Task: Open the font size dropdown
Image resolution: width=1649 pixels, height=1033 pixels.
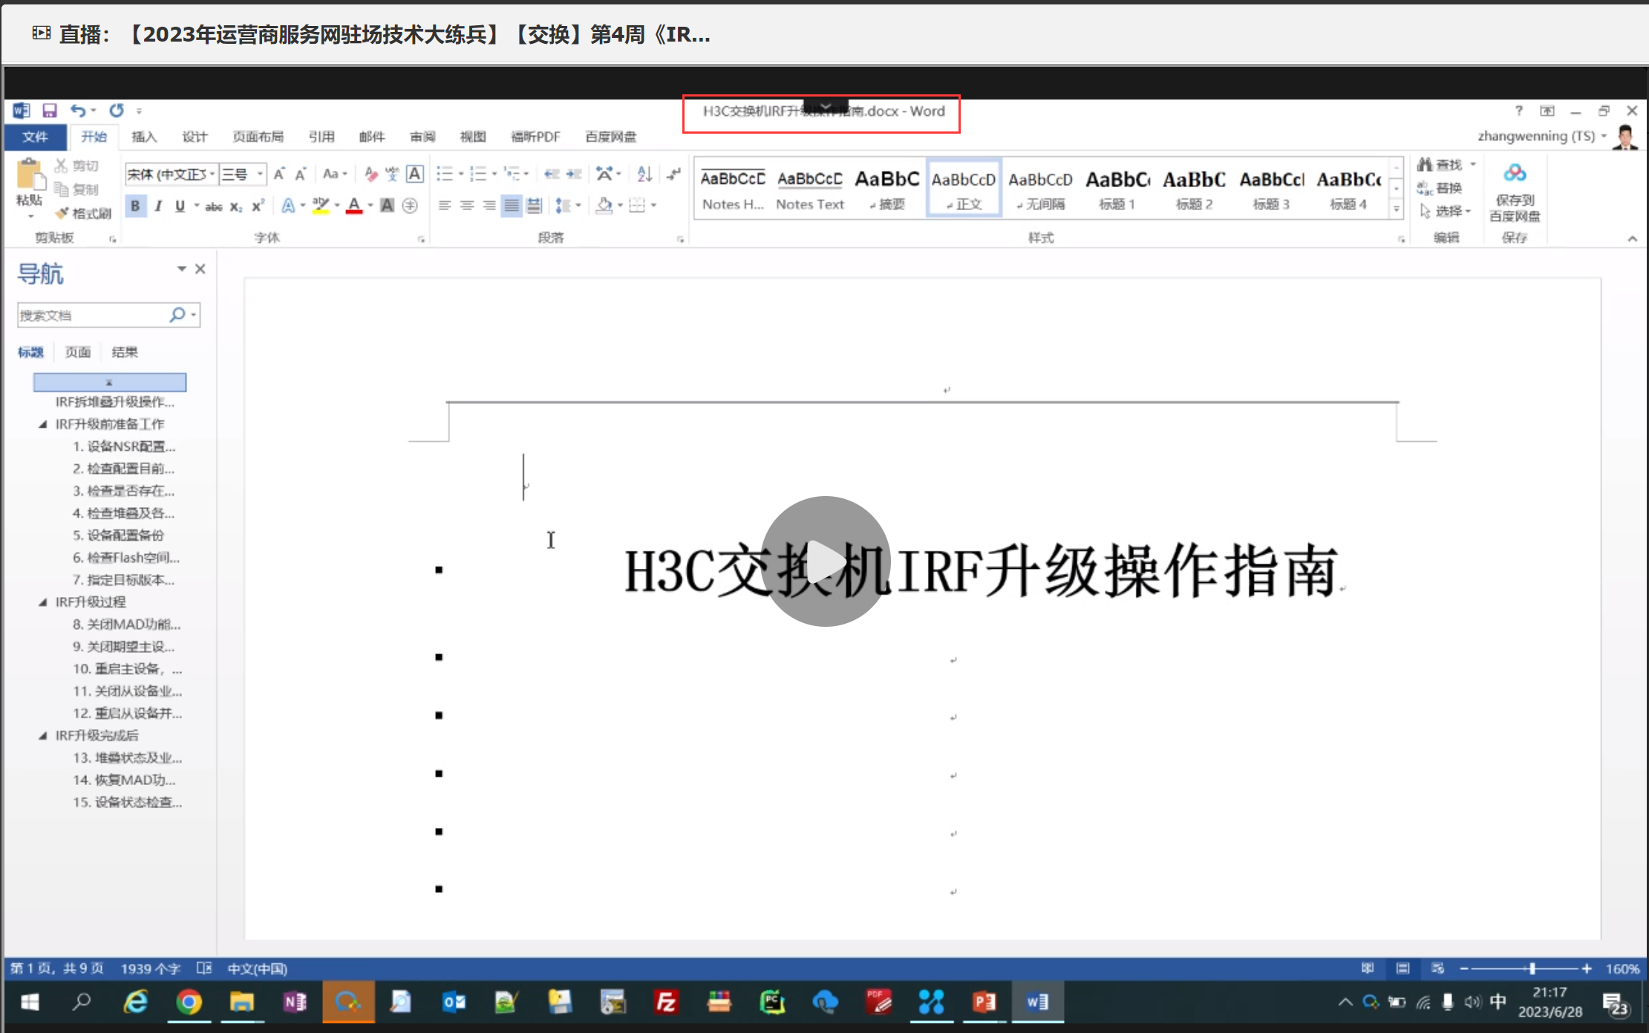Action: point(260,175)
